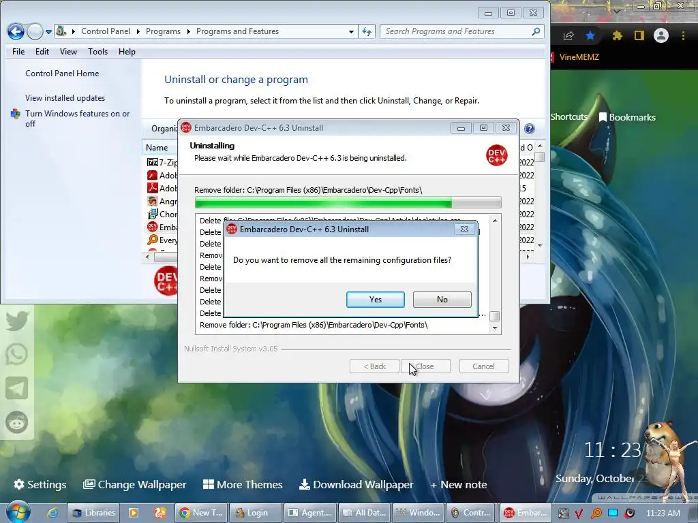The image size is (698, 523).
Task: Open recent pages dropdown next to forward arrow
Action: pyautogui.click(x=48, y=31)
